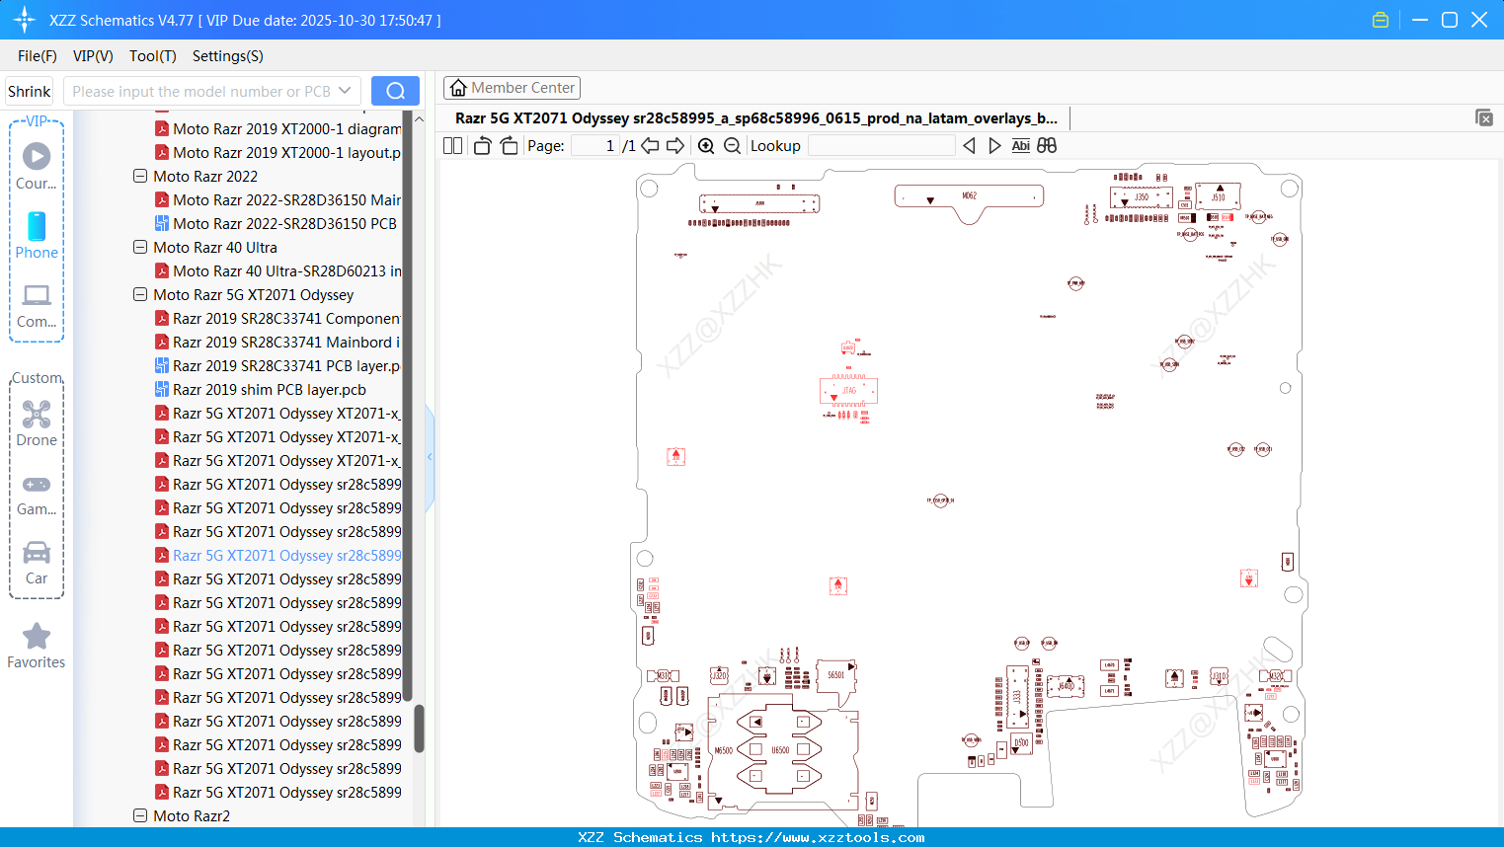Close the document tab panel icon
The image size is (1504, 847).
1484,117
